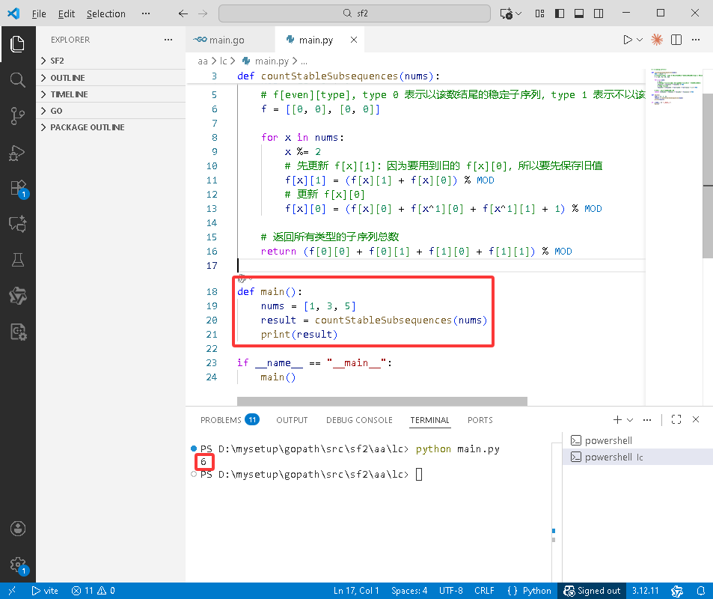This screenshot has width=713, height=599.
Task: Select the powershell lc terminal
Action: [x=637, y=457]
